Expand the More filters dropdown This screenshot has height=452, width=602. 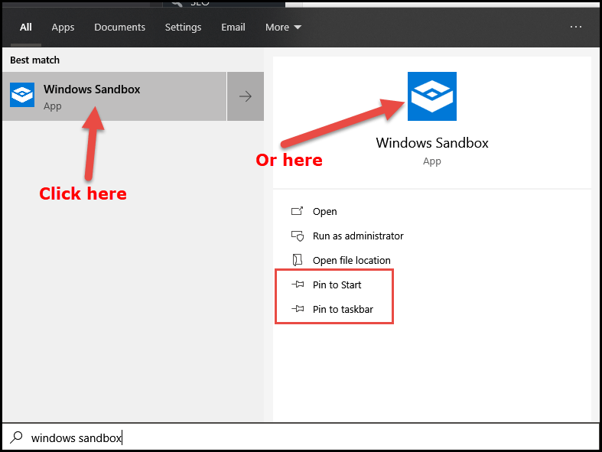(x=283, y=28)
